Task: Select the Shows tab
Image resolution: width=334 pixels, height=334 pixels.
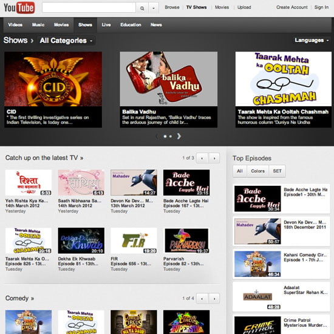Action: tap(85, 25)
